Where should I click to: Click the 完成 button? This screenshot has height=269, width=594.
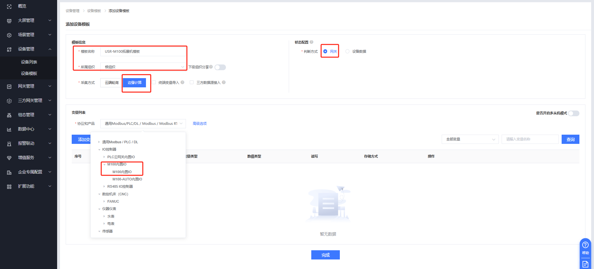(x=325, y=255)
